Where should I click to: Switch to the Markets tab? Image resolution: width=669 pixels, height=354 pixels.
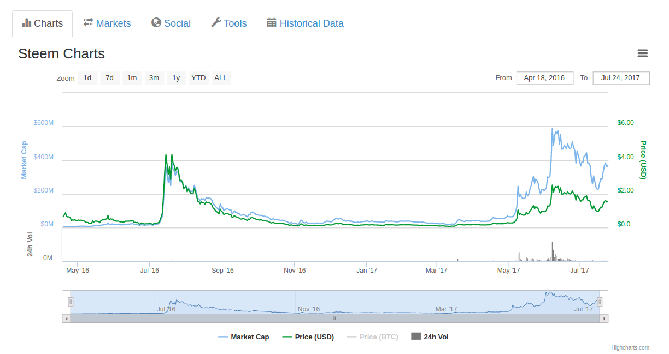tap(107, 23)
